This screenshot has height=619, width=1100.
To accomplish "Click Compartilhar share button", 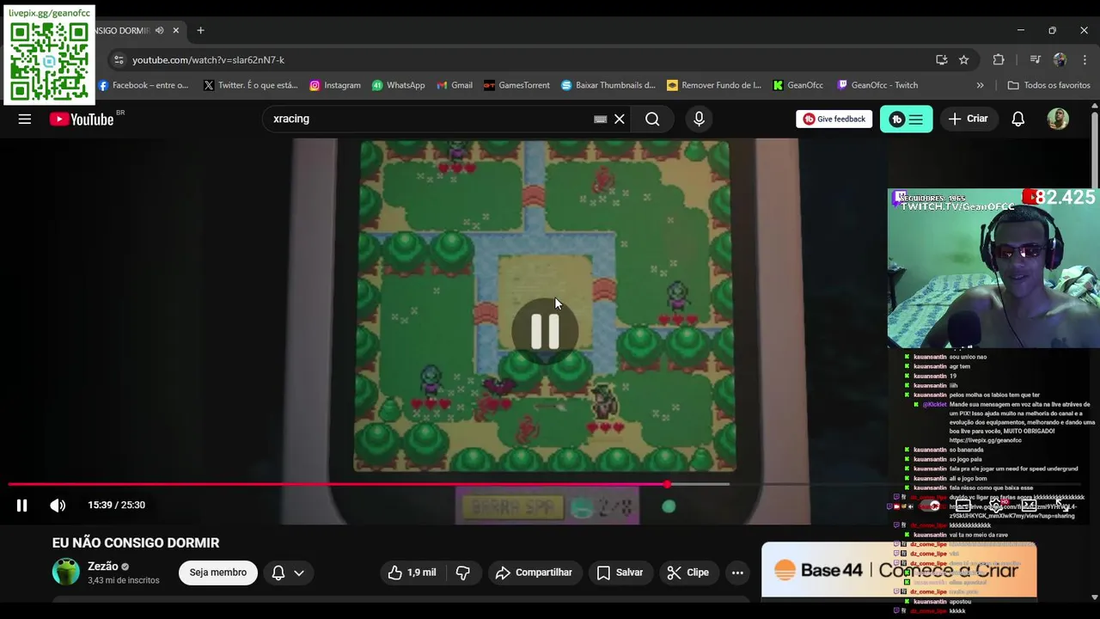I will click(x=534, y=573).
